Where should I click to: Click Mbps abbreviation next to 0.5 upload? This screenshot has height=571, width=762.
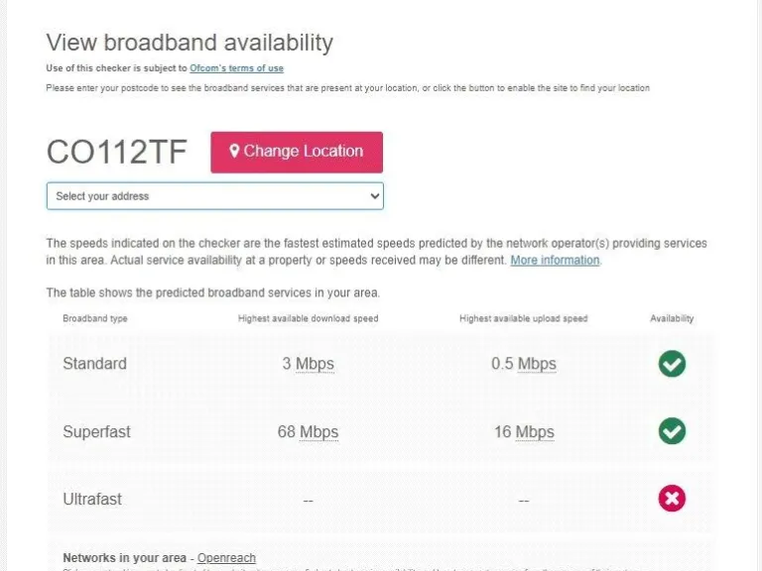click(x=537, y=364)
